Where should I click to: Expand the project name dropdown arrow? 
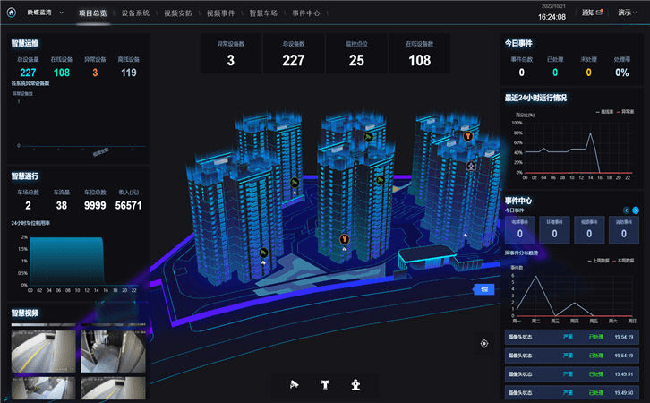(x=62, y=13)
